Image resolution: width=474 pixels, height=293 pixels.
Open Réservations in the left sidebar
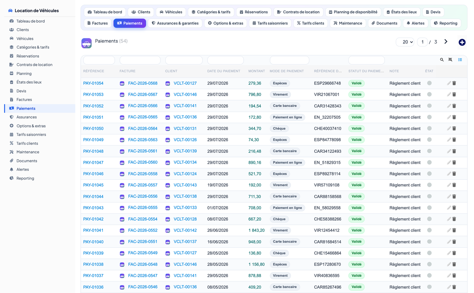pos(28,56)
